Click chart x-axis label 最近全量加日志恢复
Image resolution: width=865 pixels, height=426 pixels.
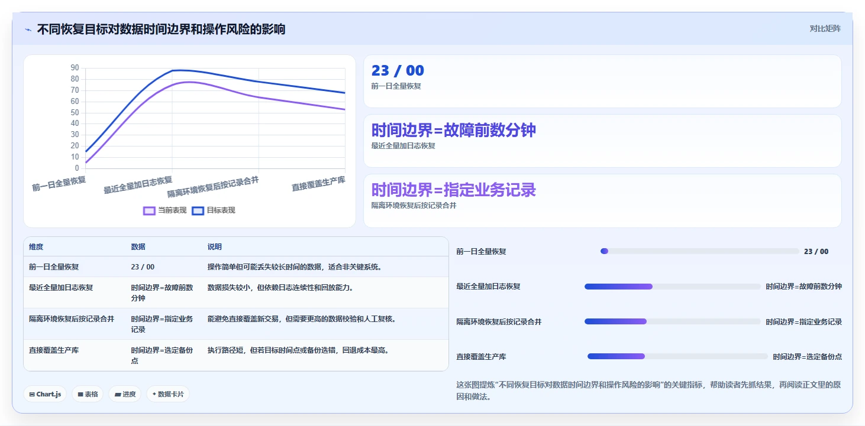[x=138, y=185]
